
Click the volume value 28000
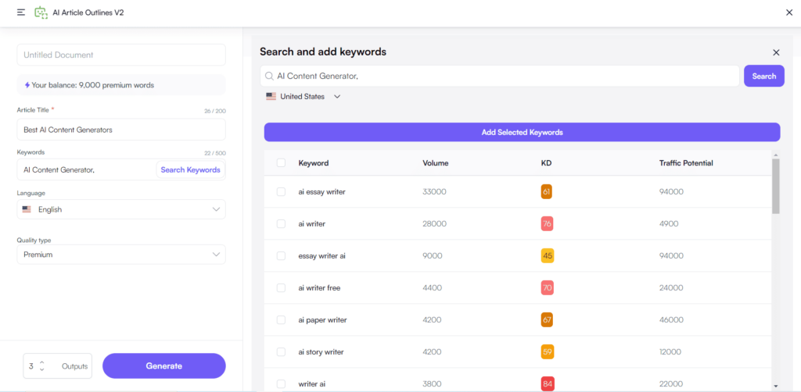[x=435, y=224]
